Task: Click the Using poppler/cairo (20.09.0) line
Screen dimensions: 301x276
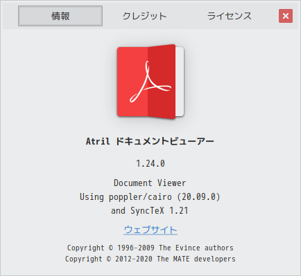Action: pyautogui.click(x=150, y=197)
